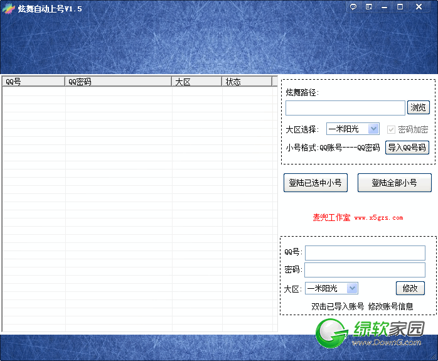Click the speech bubble feedback icon
Viewport: 438px width, 361px height.
pos(353,7)
